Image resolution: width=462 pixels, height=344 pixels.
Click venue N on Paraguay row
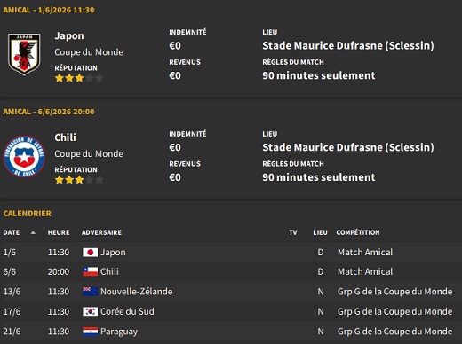coord(321,332)
